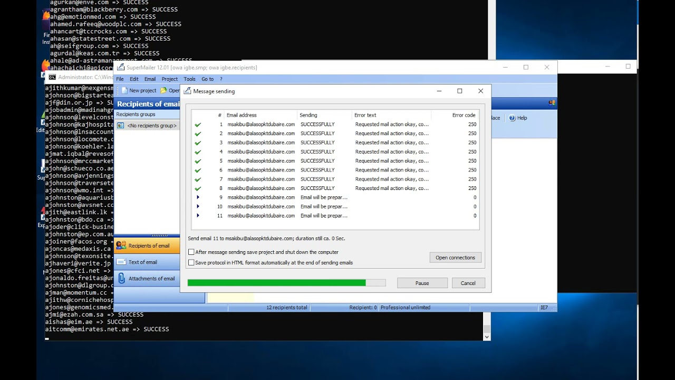Screen dimensions: 675x380
Task: Click the green checkmark in row 1
Action: pyautogui.click(x=198, y=125)
